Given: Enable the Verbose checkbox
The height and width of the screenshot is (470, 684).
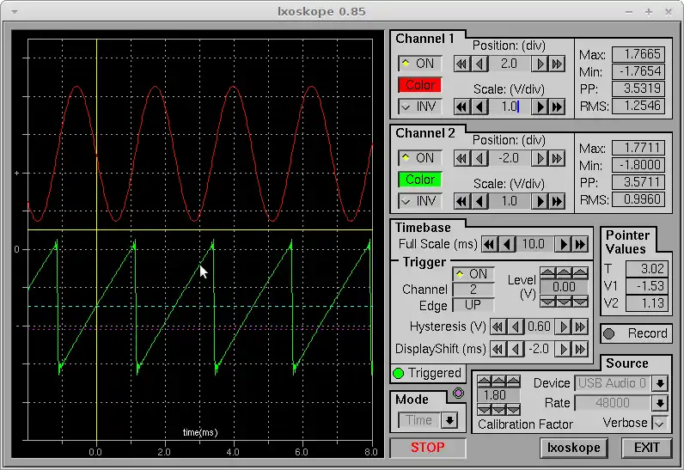Looking at the screenshot, I should [660, 423].
